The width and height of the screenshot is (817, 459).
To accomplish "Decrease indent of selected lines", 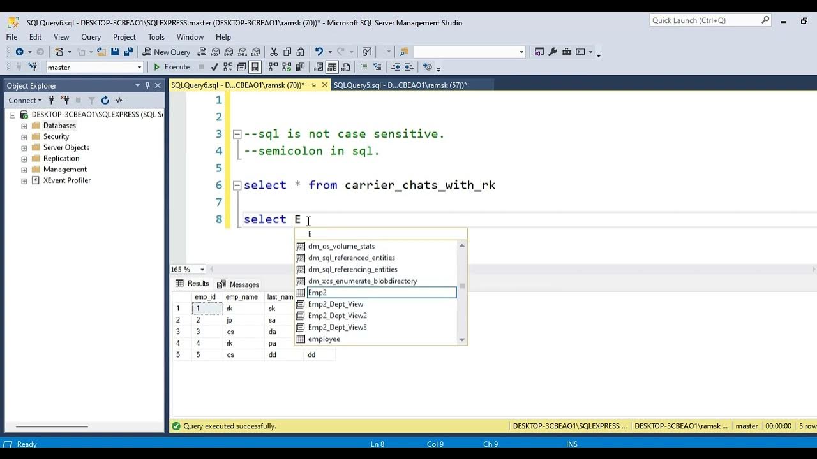I will (x=396, y=67).
